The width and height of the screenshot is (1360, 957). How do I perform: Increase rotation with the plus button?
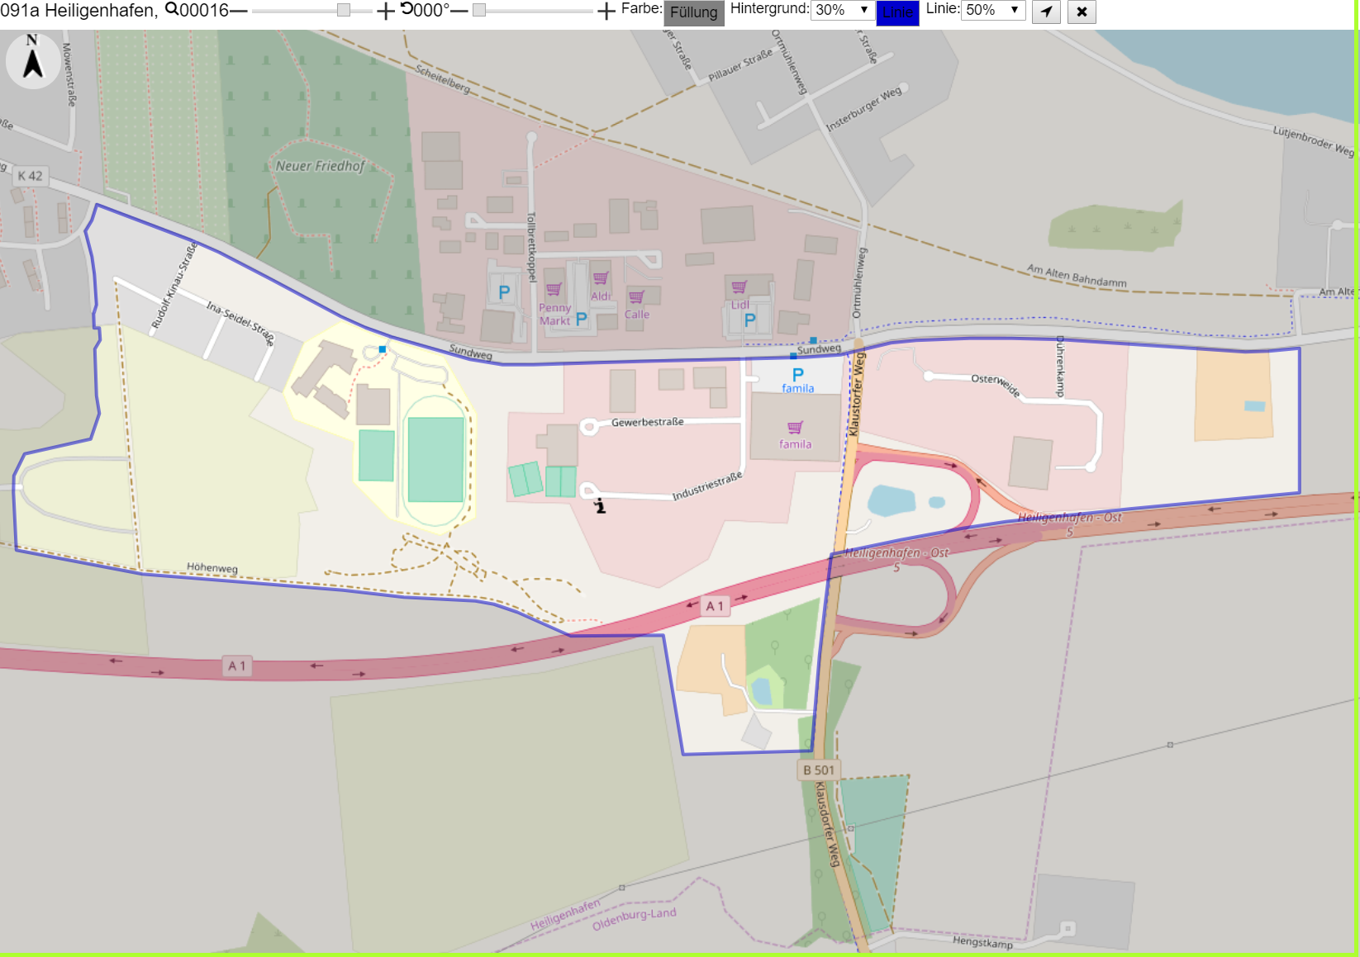(606, 11)
